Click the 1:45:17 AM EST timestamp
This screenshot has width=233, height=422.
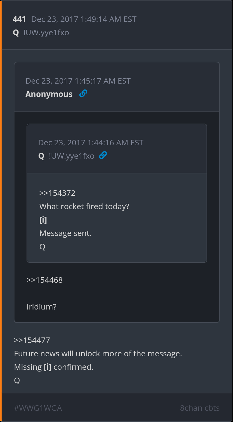(x=78, y=81)
